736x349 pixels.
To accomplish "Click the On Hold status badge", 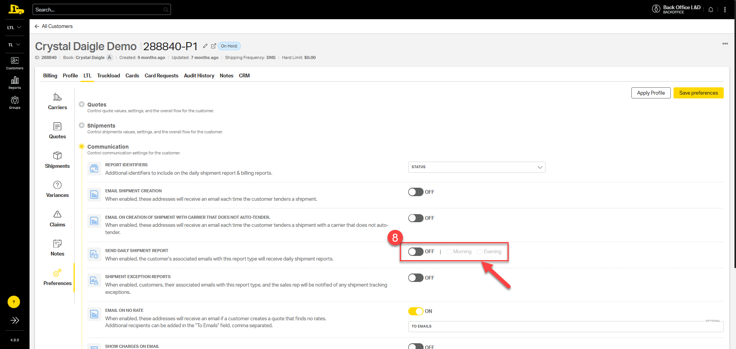I will click(x=229, y=46).
